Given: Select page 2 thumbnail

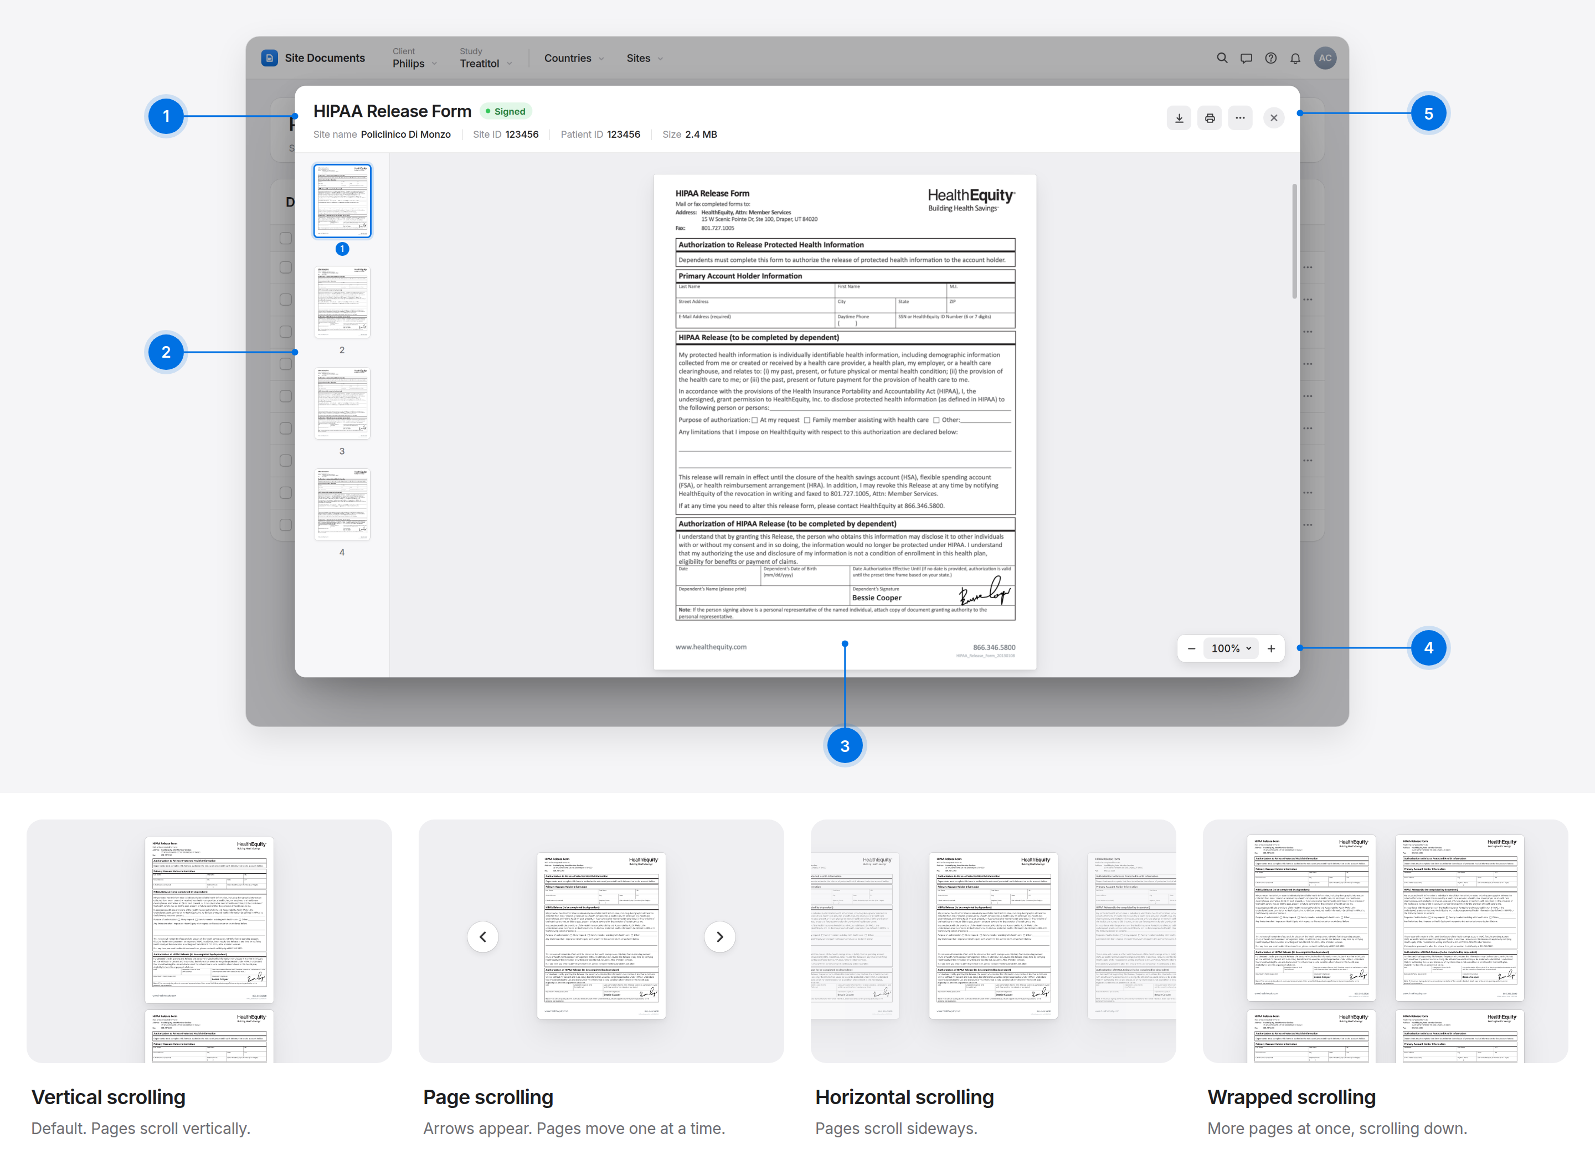Looking at the screenshot, I should pyautogui.click(x=342, y=302).
